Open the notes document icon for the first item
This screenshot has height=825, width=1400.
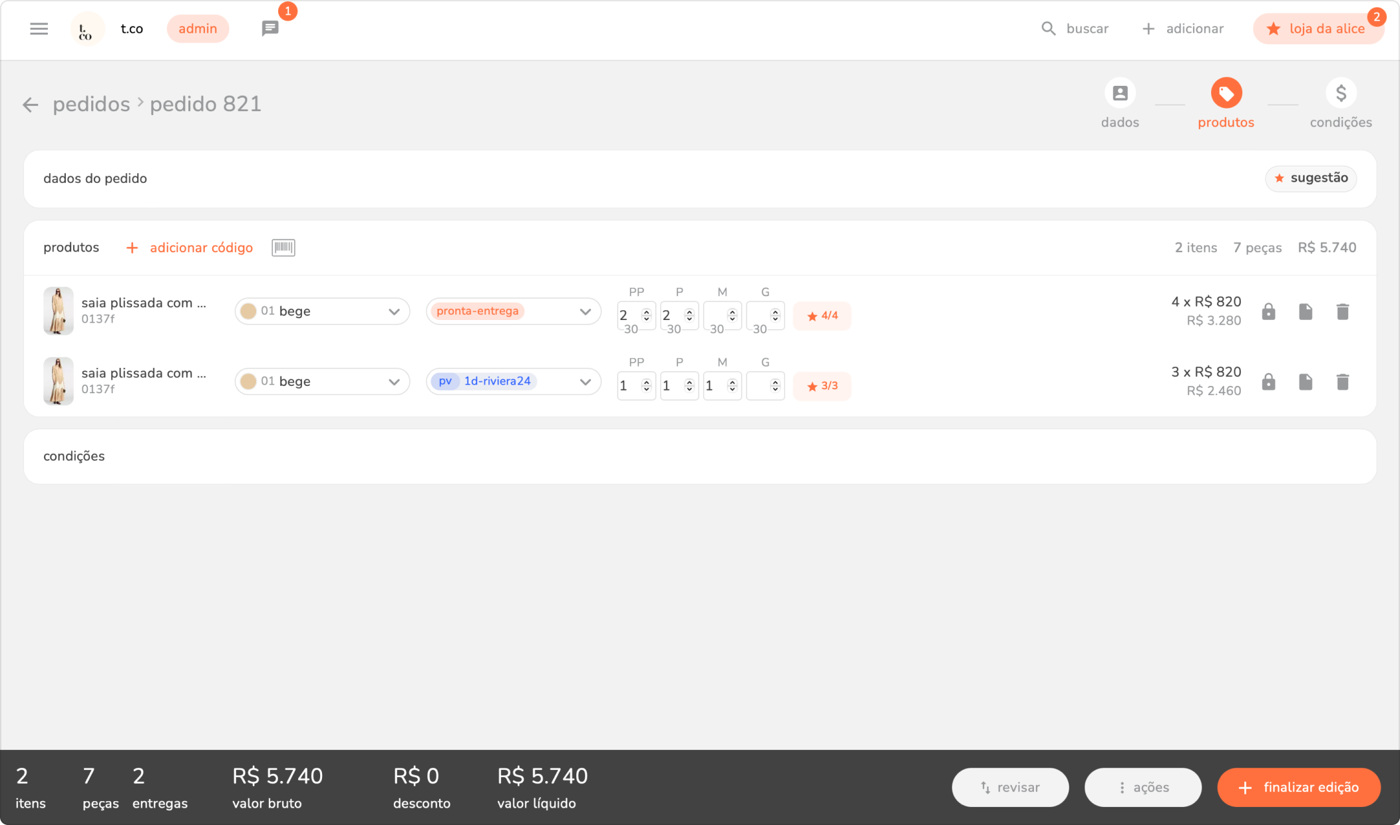click(x=1305, y=311)
